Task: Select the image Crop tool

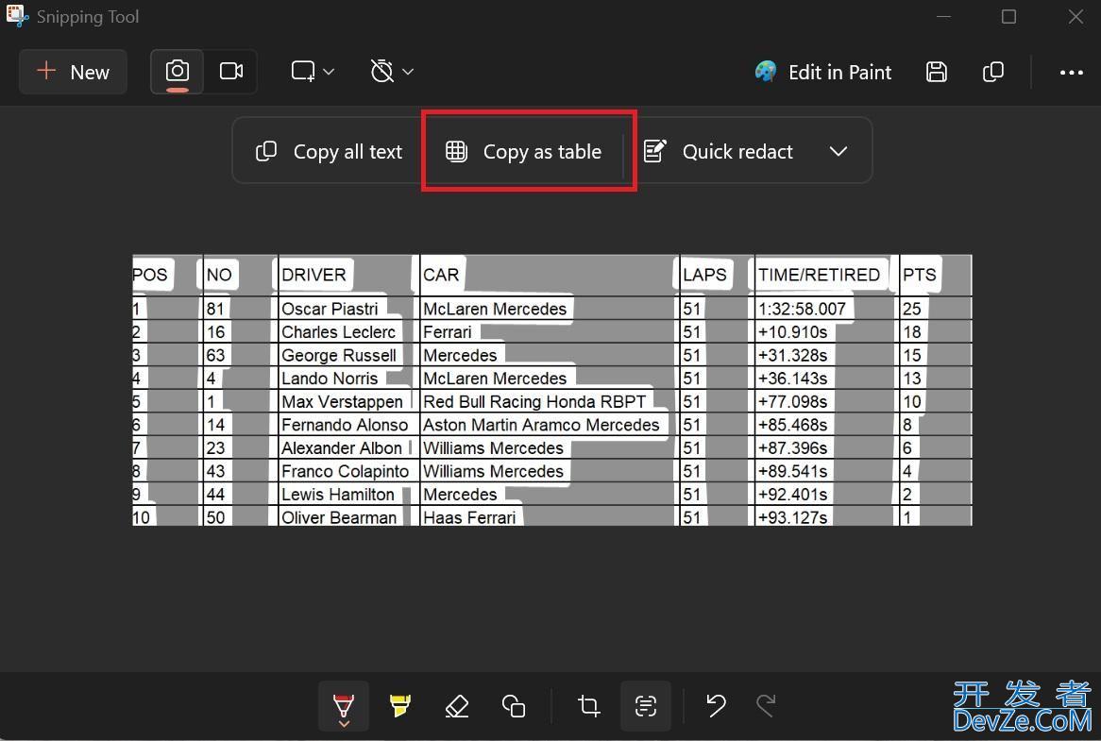Action: tap(588, 706)
